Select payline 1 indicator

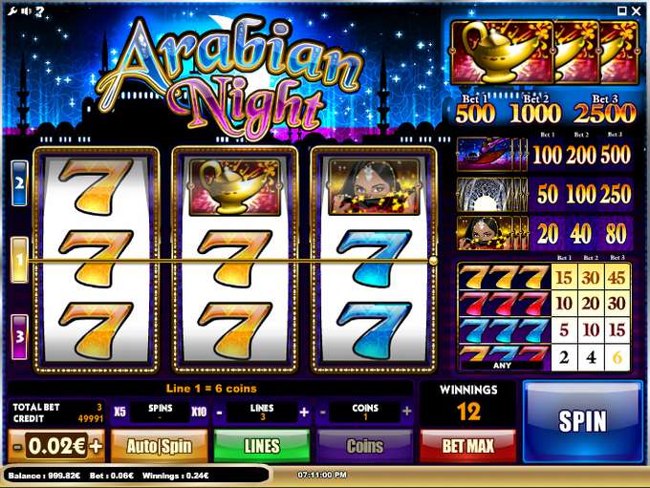(x=19, y=260)
